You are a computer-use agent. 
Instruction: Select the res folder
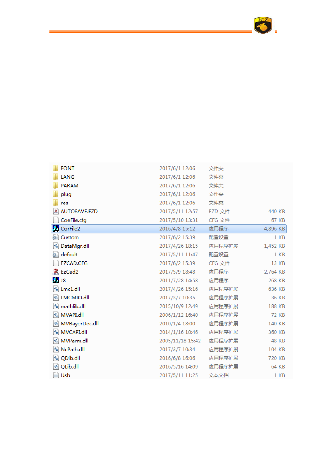click(64, 203)
